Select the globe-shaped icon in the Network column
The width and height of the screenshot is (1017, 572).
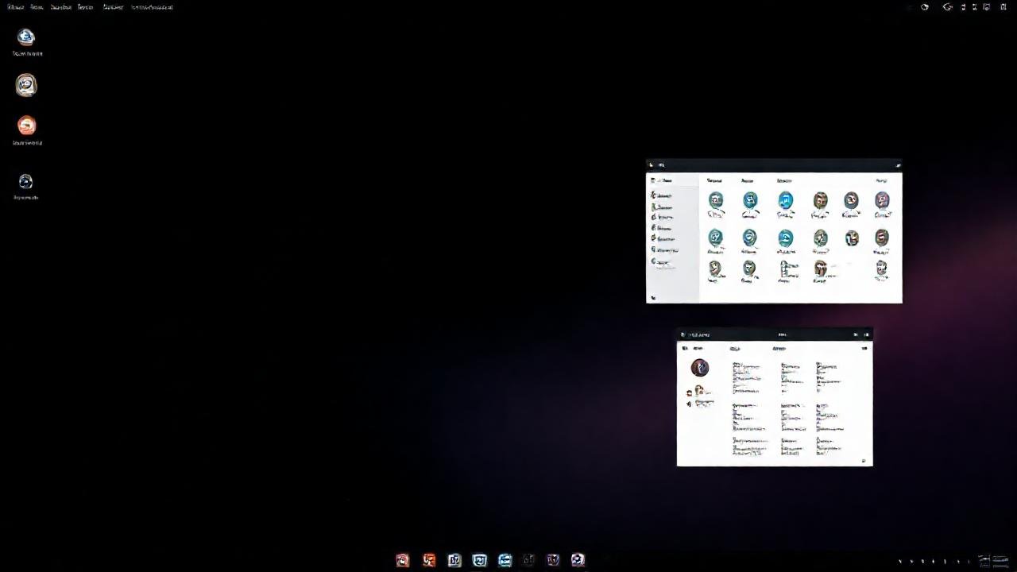coord(786,201)
